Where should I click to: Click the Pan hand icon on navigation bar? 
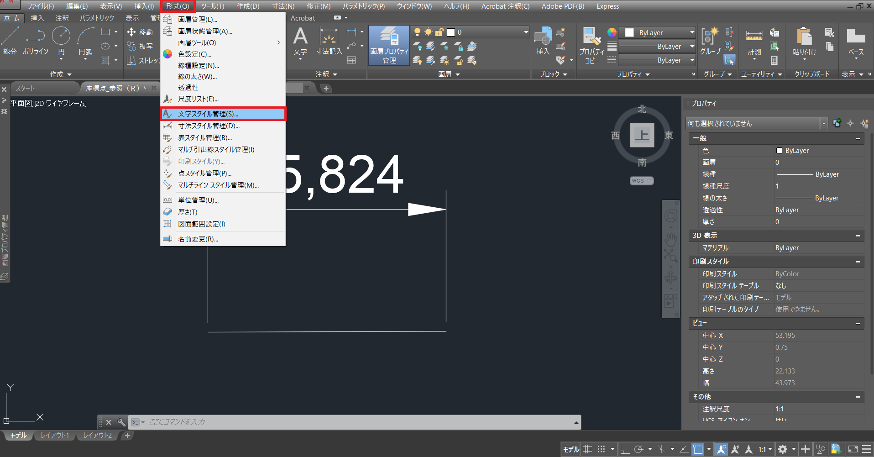point(670,240)
